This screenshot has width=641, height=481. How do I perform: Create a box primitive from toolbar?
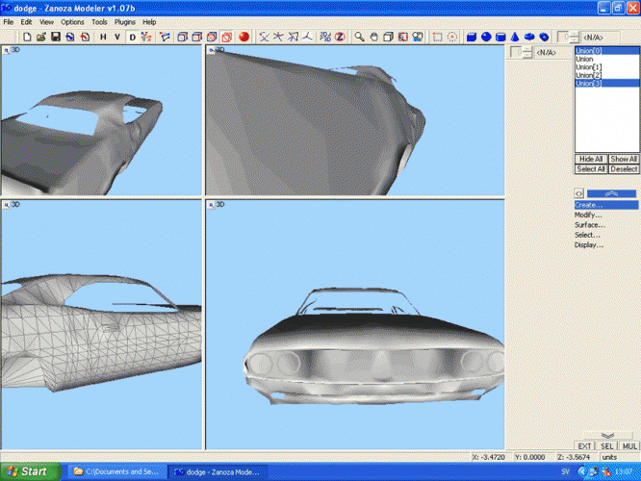[x=472, y=38]
